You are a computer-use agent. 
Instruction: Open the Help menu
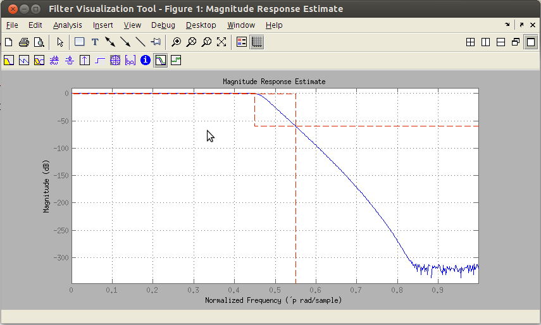coord(274,25)
